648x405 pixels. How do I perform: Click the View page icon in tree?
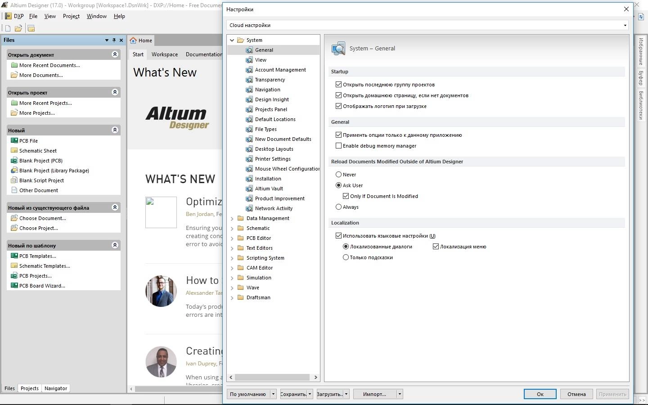(x=249, y=60)
